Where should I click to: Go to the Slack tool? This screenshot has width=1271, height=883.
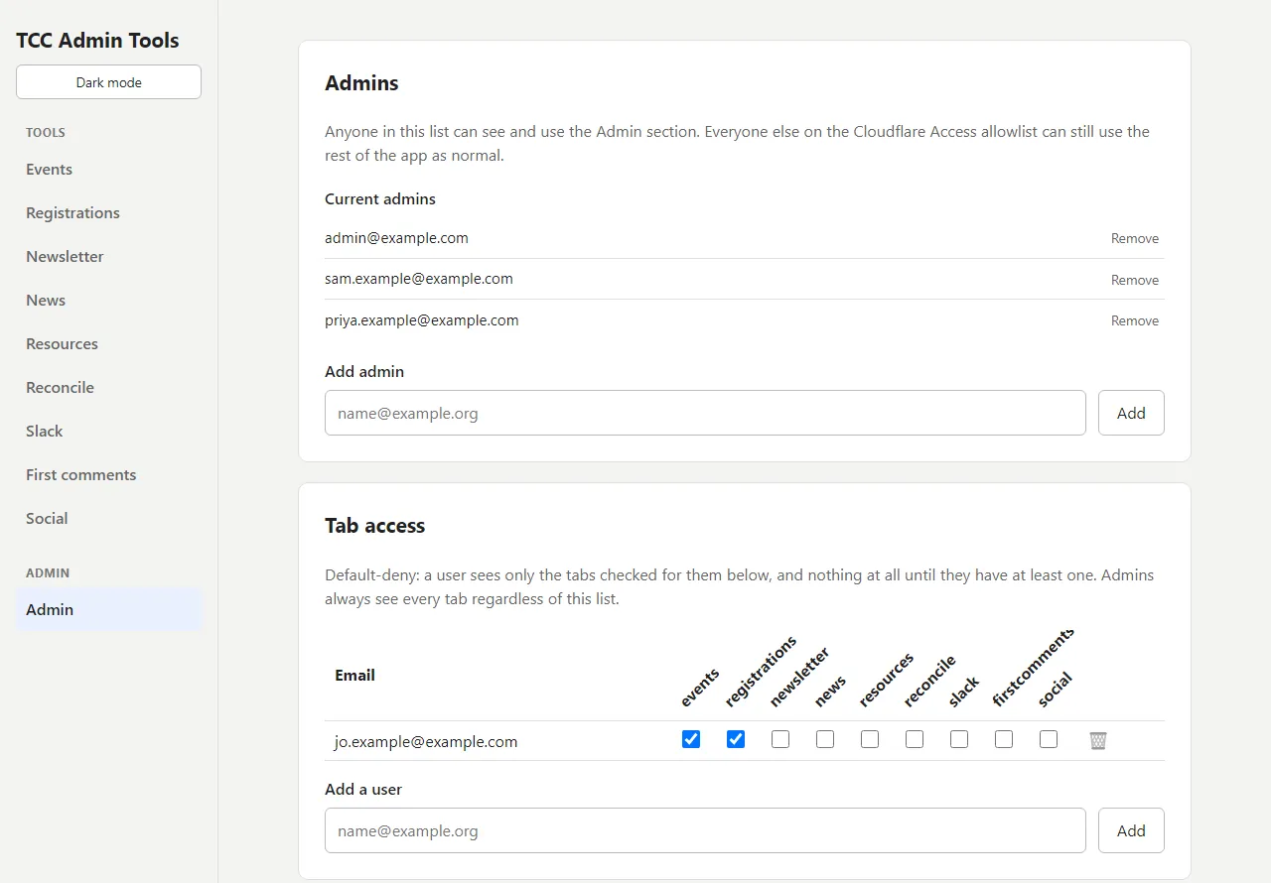(108, 432)
